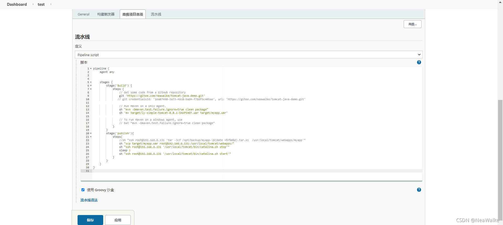Viewport: 503px width, 225px height.
Task: Fold the stage('Build') block at line 6
Action: point(91,86)
